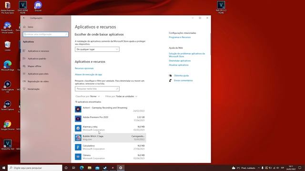Click the taskbar search box
This screenshot has height=171, width=305.
[x=35, y=168]
